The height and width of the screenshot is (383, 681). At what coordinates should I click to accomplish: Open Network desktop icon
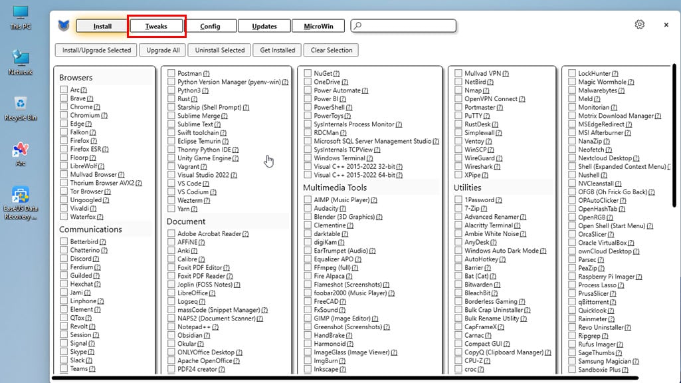pos(21,63)
